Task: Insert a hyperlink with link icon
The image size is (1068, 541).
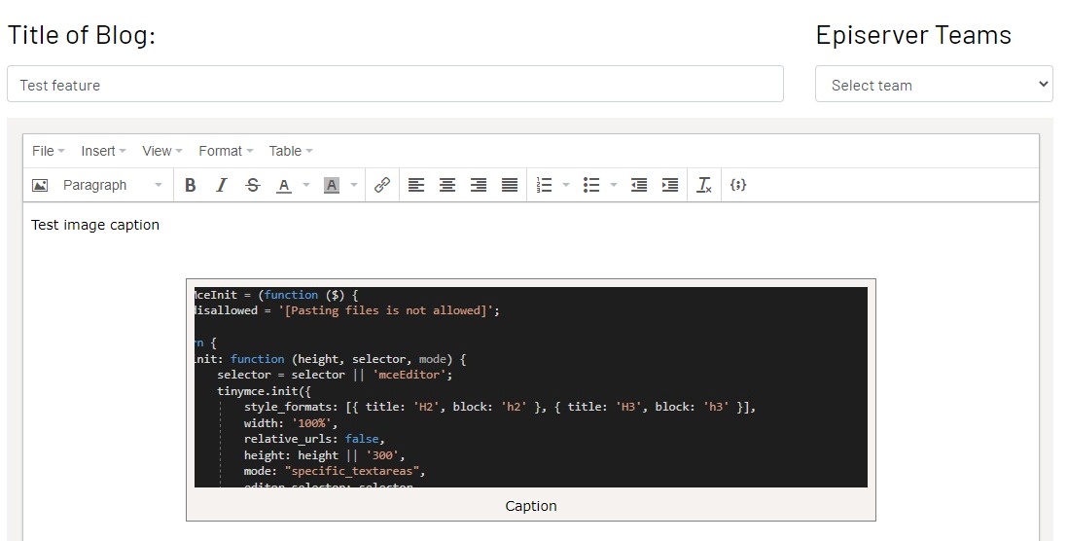Action: point(382,185)
